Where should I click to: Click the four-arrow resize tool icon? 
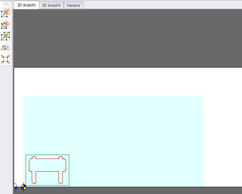click(5, 59)
